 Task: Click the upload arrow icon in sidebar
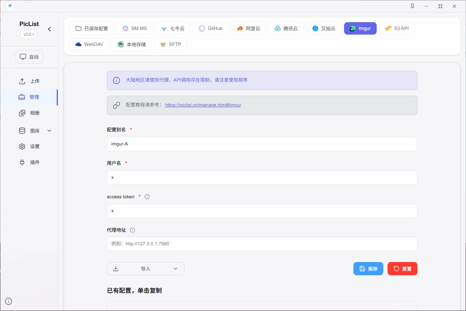22,81
